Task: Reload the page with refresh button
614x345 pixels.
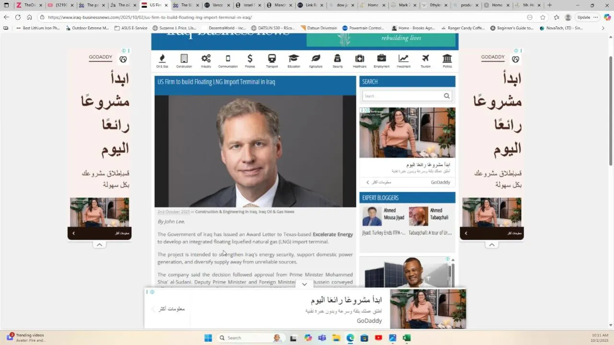Action: pyautogui.click(x=18, y=17)
